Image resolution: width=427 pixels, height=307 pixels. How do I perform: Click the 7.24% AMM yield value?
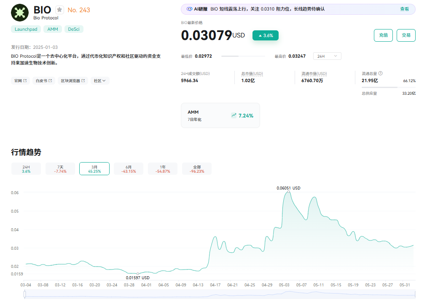246,116
